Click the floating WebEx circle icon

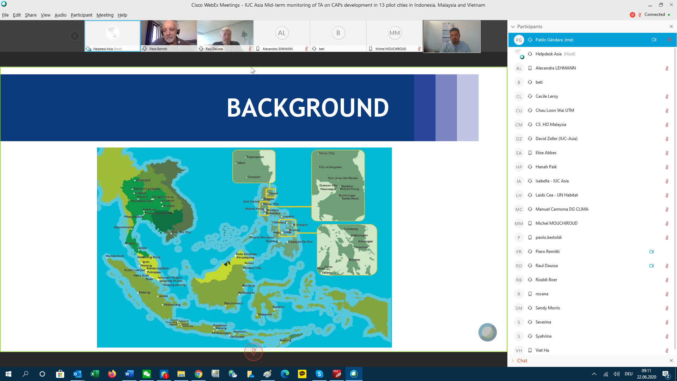487,332
